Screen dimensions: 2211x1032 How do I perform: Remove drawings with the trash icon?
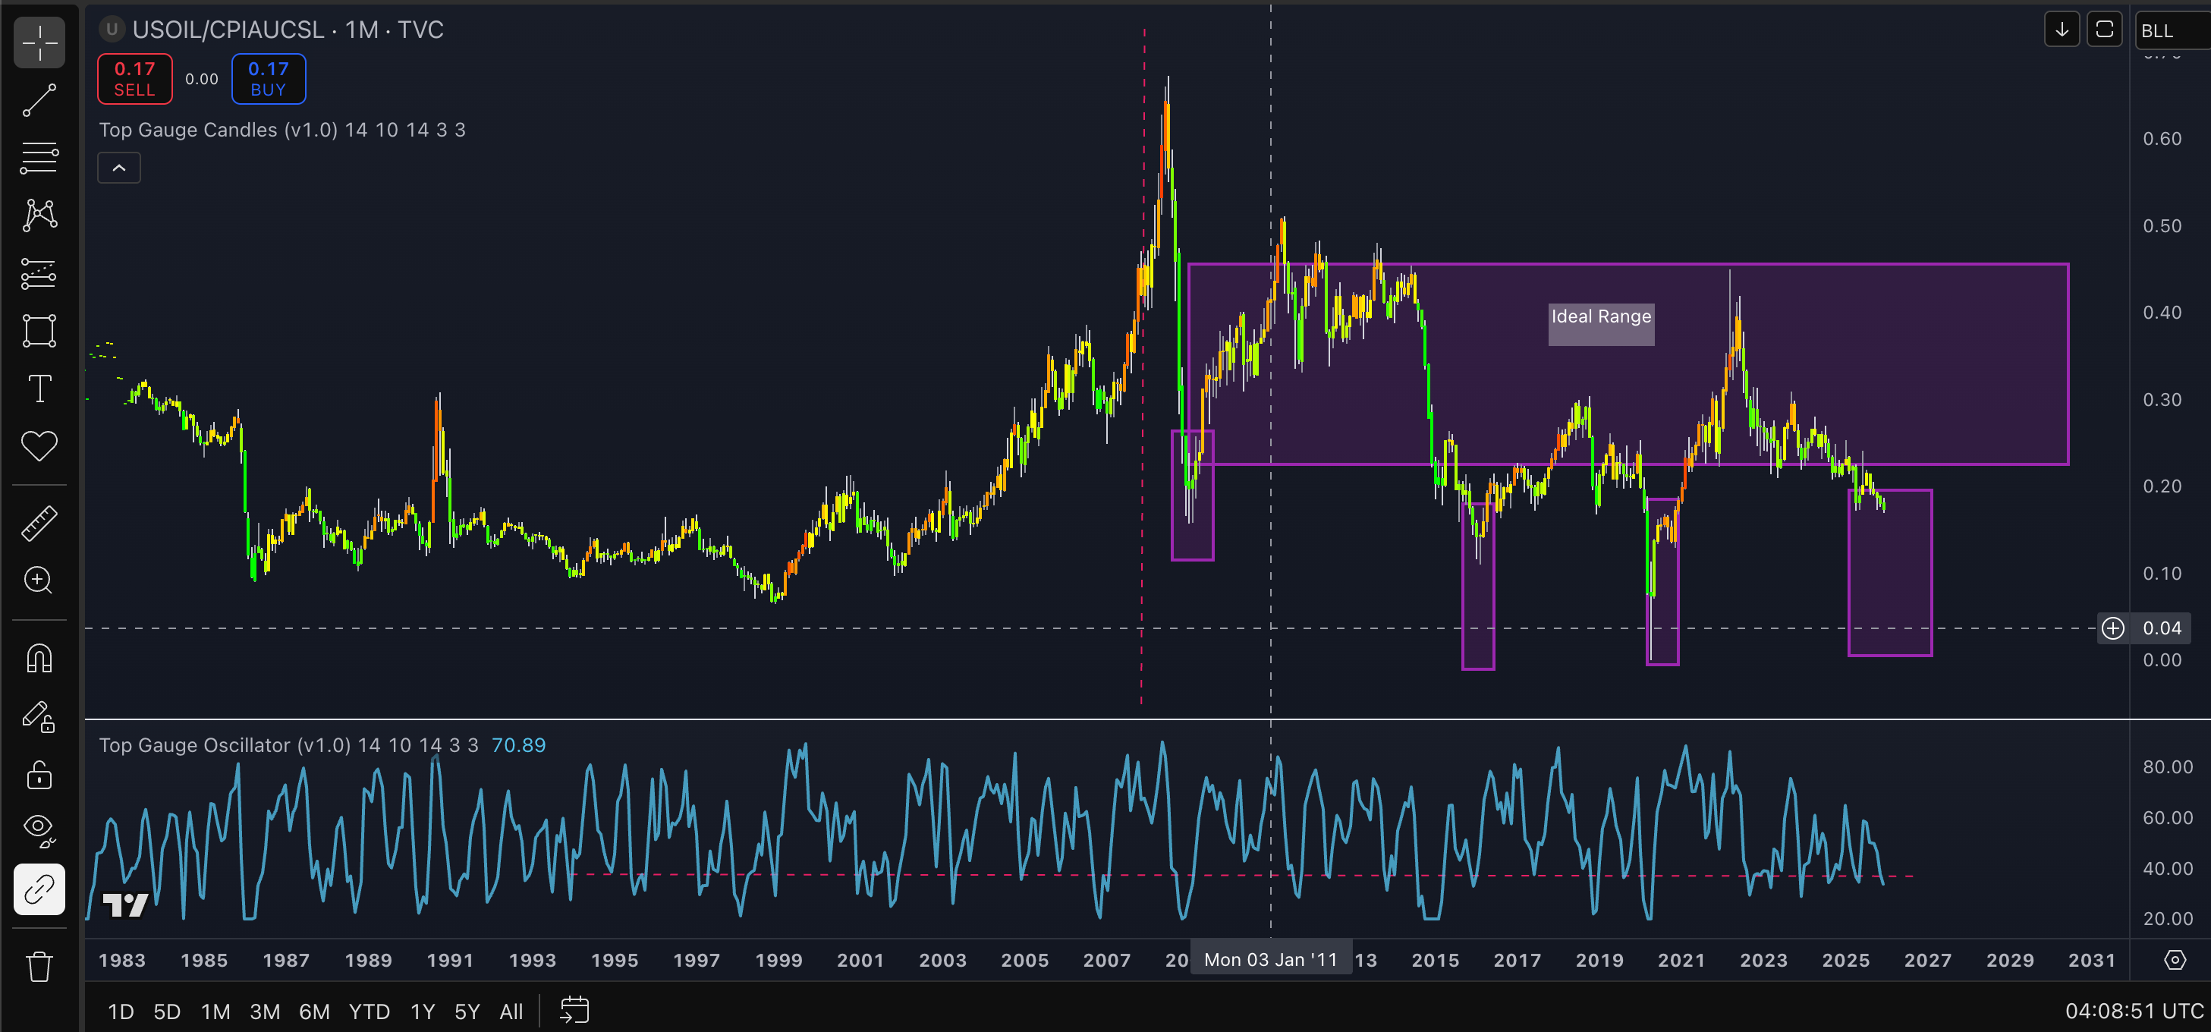39,967
